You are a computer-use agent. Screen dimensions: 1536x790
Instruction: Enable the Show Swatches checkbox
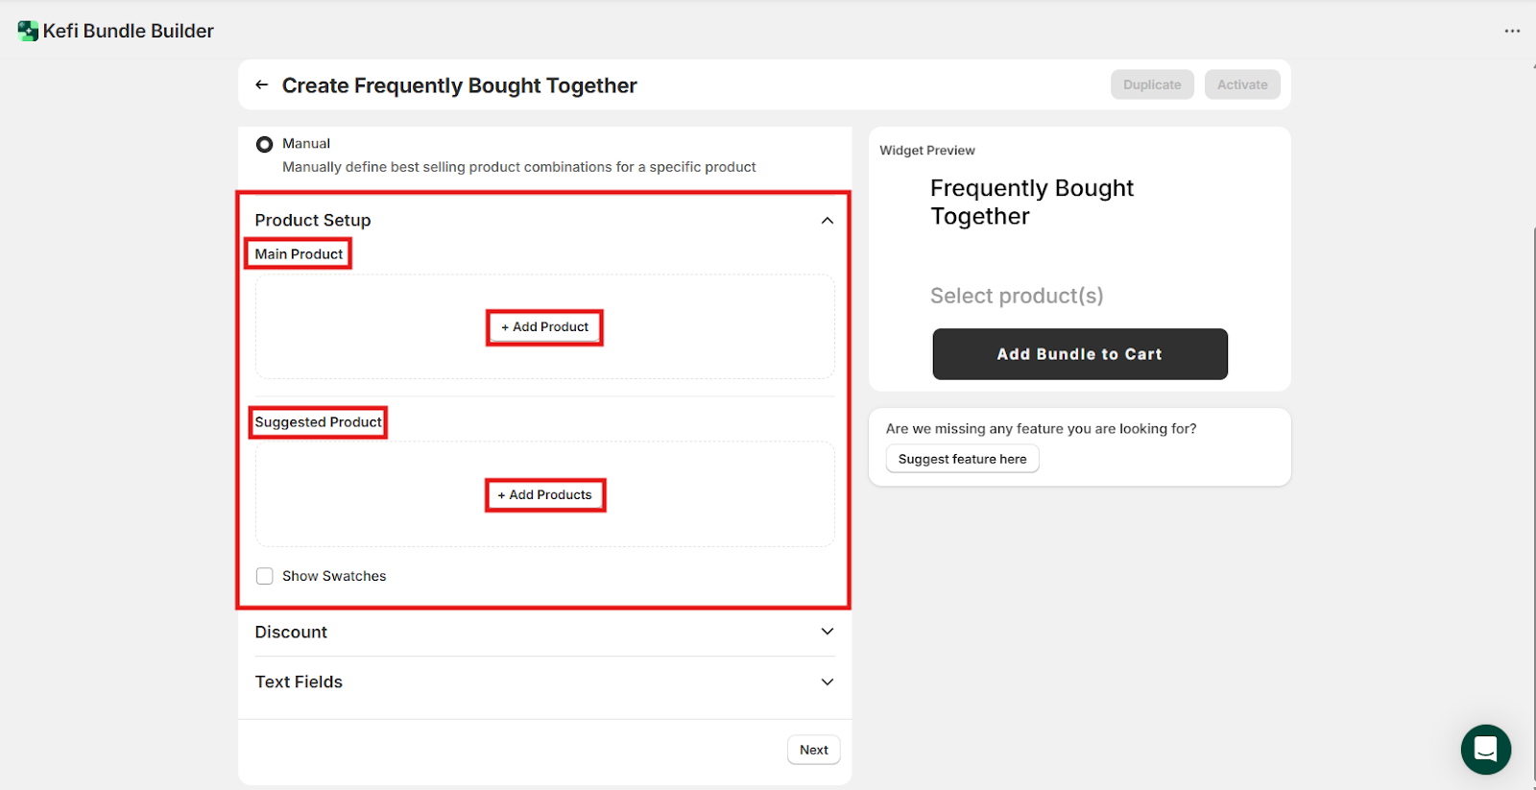(x=265, y=576)
